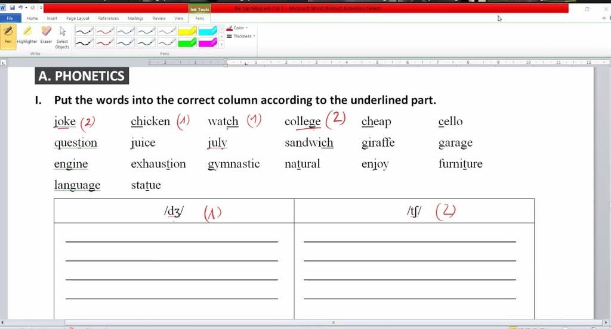
Task: Switch to the Mailings tab
Action: [135, 18]
